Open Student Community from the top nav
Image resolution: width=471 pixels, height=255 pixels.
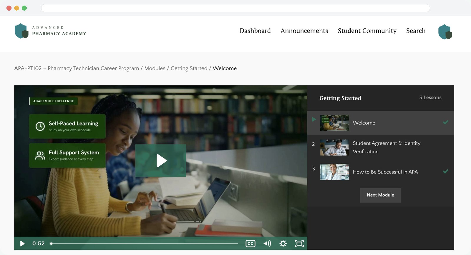tap(367, 31)
